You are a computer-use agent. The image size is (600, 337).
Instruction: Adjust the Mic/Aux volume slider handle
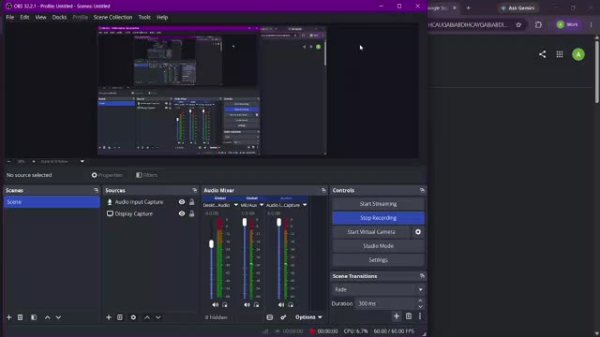pos(245,223)
